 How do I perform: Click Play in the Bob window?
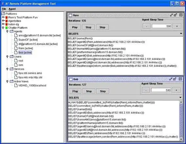tap(75, 91)
